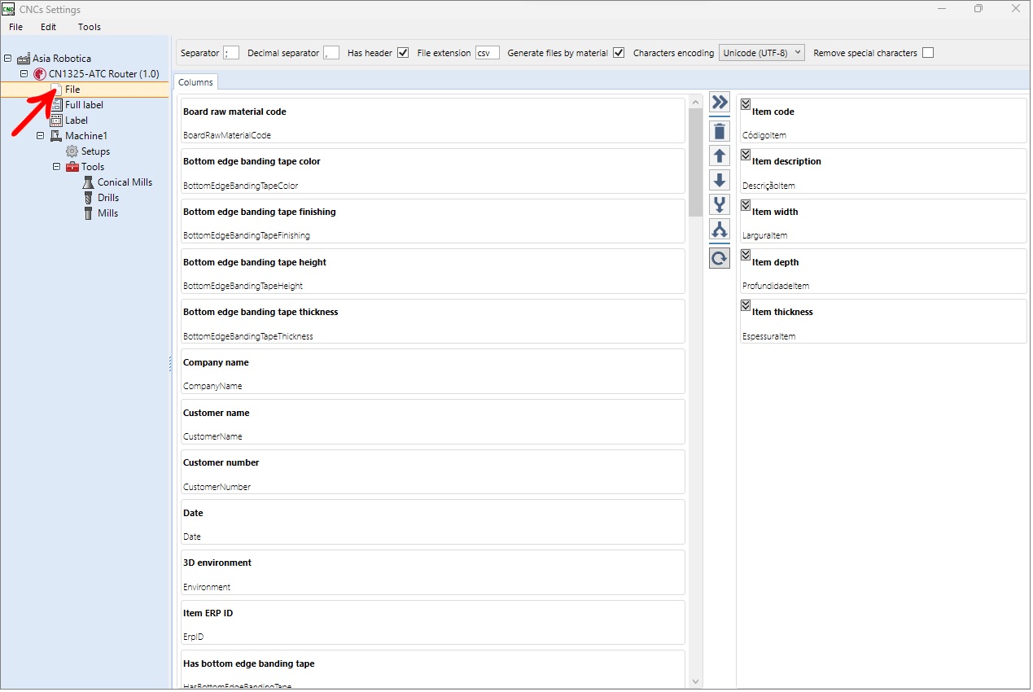Select Board raw material code column
Viewport: 1033px width, 692px height.
tap(432, 120)
